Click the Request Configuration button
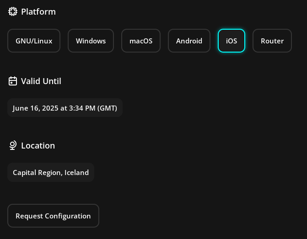Viewport: 307px width, 239px height. (53, 216)
